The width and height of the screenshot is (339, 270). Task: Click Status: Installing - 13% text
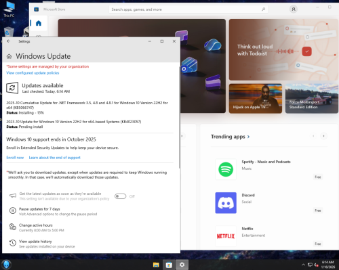(x=25, y=112)
